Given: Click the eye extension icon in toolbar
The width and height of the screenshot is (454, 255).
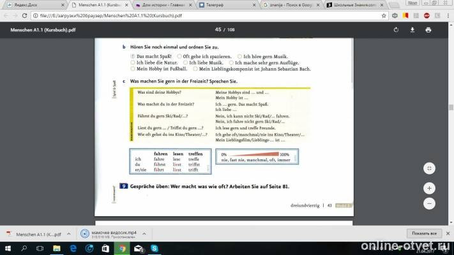Looking at the screenshot, I should tap(395, 15).
